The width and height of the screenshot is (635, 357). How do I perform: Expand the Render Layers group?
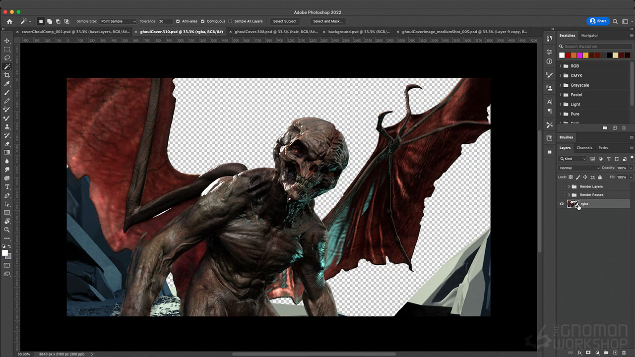[x=569, y=186]
